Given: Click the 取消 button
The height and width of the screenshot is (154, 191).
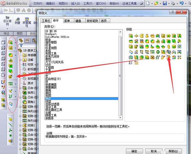Looking at the screenshot, I should point(154,151).
